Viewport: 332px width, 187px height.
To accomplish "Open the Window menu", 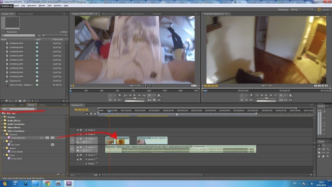I will tap(58, 6).
